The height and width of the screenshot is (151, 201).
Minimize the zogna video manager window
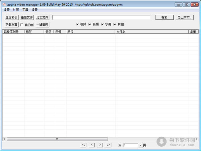[179, 5]
